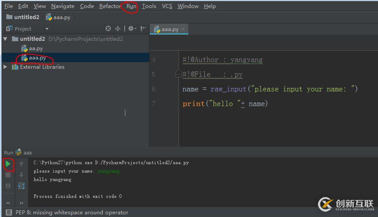The image size is (378, 217).
Task: Open the Code menu
Action: coord(87,6)
